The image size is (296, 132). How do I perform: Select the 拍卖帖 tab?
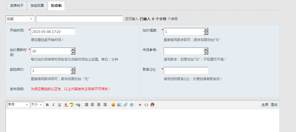56,6
